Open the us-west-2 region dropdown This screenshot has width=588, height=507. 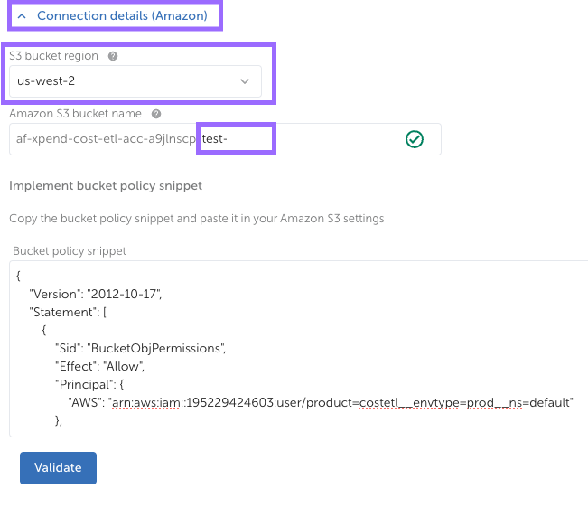click(134, 81)
